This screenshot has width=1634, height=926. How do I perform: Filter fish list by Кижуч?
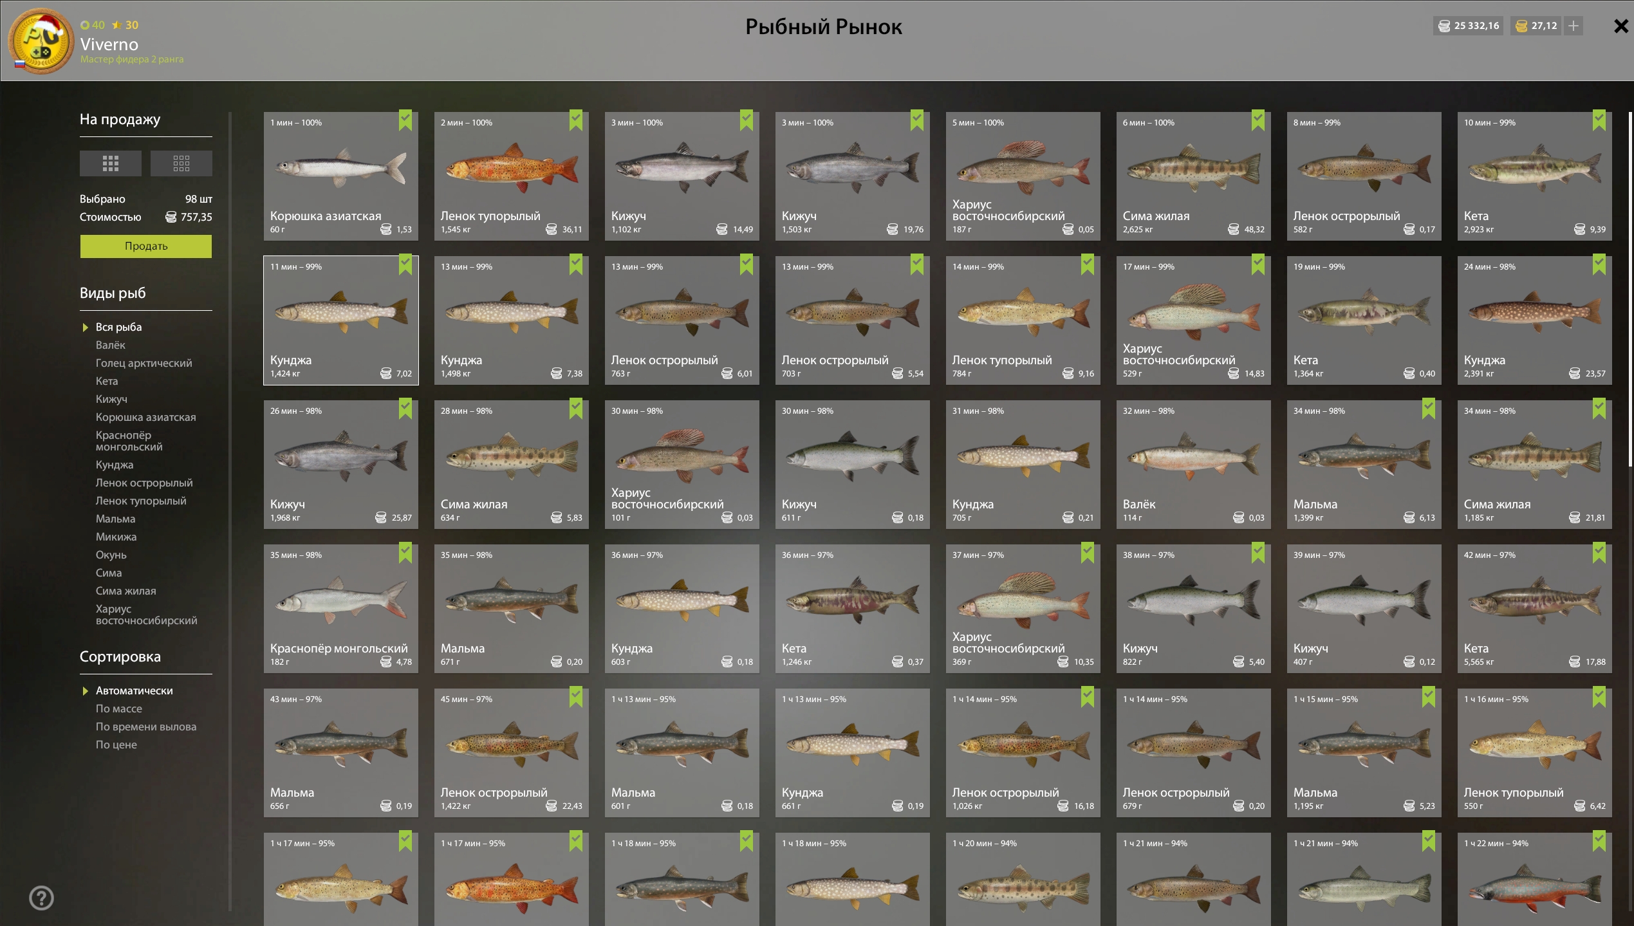tap(111, 399)
